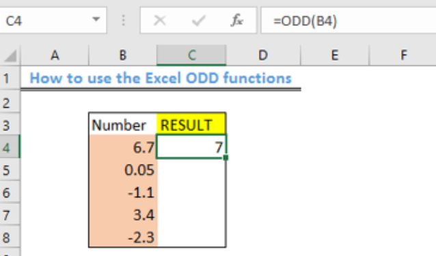Viewport: 436px width, 256px height.
Task: Click empty result cell C5 beside 0.05
Action: coord(191,170)
